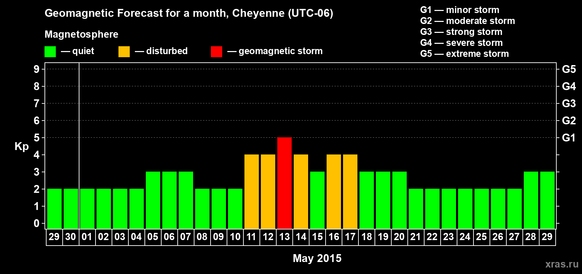Select the green bar for day 06
This screenshot has width=582, height=274.
(169, 200)
